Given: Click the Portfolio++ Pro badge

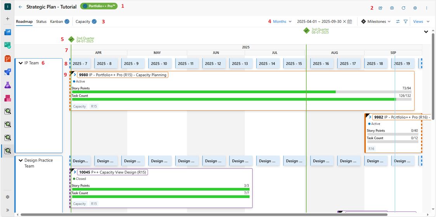Looking at the screenshot, I should click(99, 6).
